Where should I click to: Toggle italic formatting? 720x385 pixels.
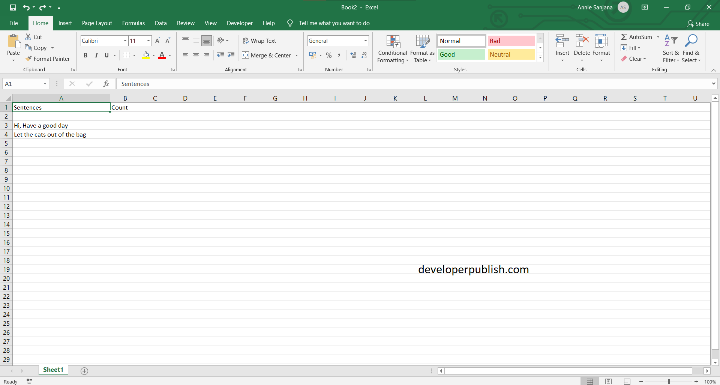[x=96, y=55]
